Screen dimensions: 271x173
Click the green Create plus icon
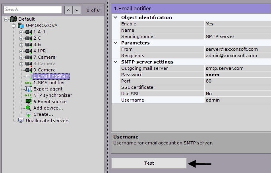pyautogui.click(x=28, y=115)
